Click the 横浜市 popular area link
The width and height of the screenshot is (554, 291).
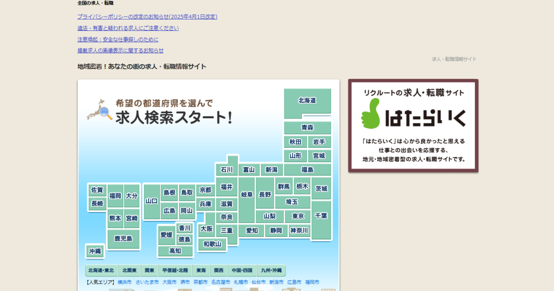[124, 282]
